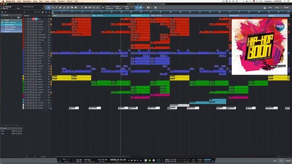This screenshot has height=164, width=292.
Task: Toggle Autoscroll button next to Snap
Action: tap(141, 8)
